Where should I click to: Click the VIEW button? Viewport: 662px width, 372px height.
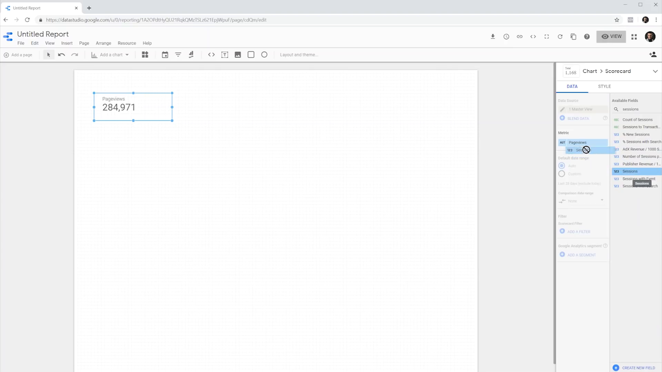coord(611,36)
